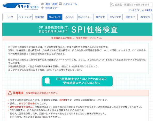The image size is (155, 121).
Task: Open the 理系ナビ tab
Action: 130,17
